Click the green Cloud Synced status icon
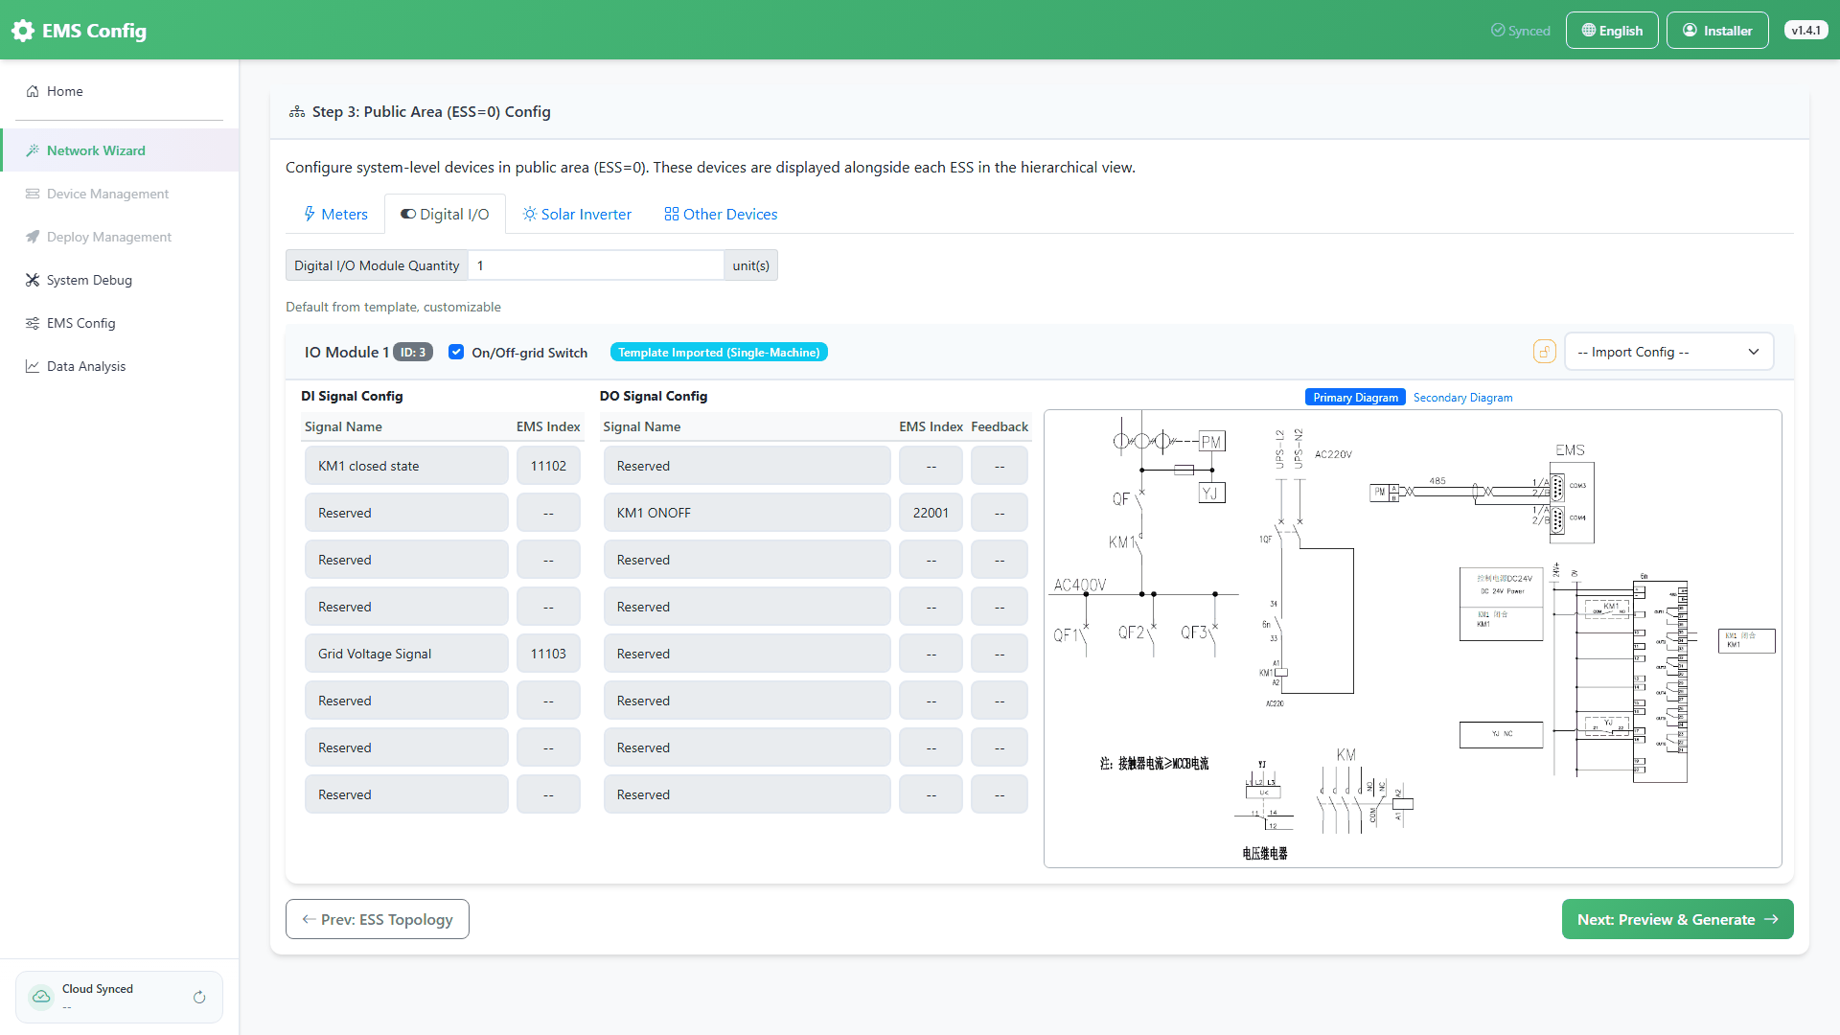This screenshot has height=1035, width=1840. (x=41, y=997)
